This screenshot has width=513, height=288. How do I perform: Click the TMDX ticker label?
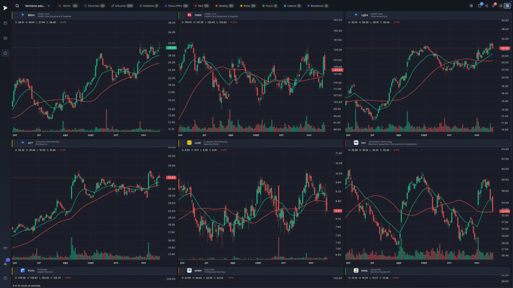coord(198,15)
